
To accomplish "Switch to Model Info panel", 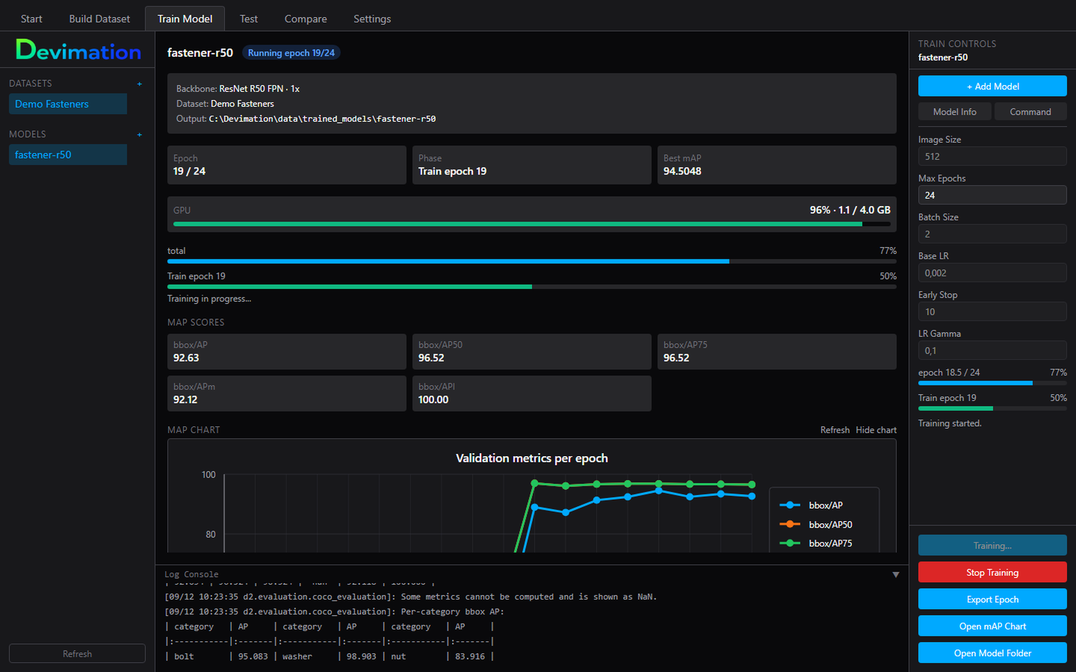I will (955, 112).
